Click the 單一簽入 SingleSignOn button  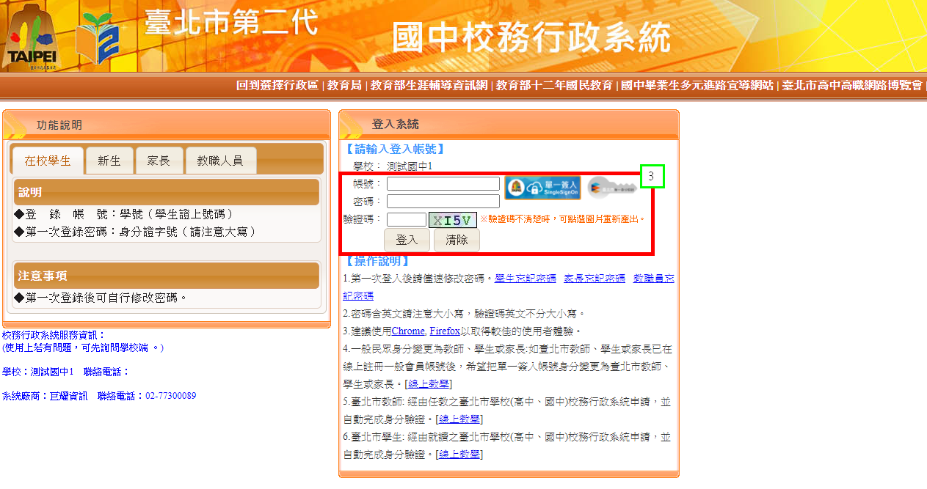click(542, 188)
